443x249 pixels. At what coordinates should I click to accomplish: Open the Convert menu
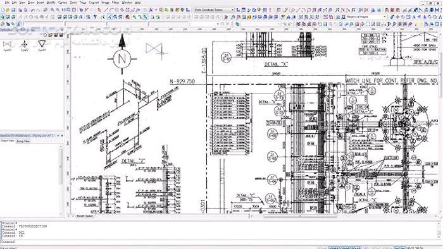point(94,3)
